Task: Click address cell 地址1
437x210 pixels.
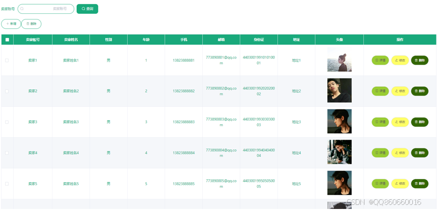Action: pyautogui.click(x=296, y=61)
